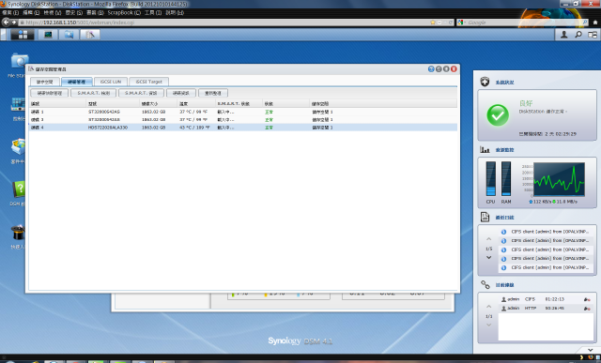Open the quick start wizard hat shortcut
The image size is (601, 363).
[19, 236]
